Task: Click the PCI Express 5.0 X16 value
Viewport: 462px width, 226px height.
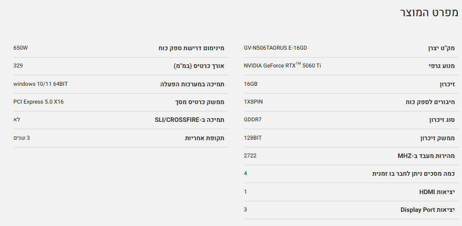Action: tap(38, 101)
